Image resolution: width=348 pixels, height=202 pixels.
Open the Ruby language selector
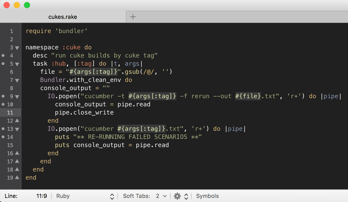pyautogui.click(x=85, y=196)
